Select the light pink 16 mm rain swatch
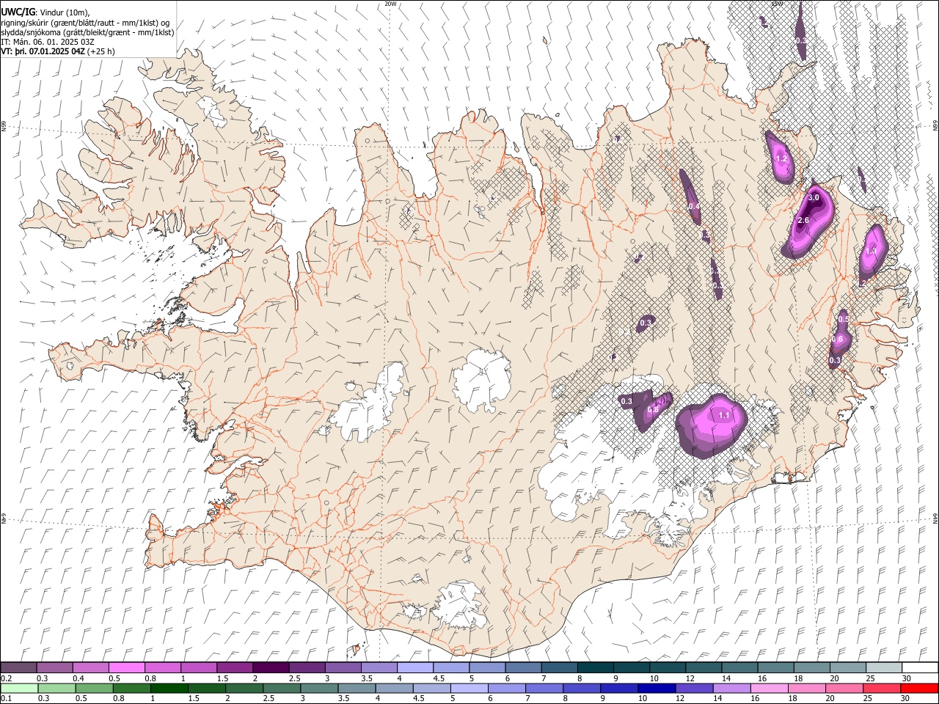 (x=770, y=688)
